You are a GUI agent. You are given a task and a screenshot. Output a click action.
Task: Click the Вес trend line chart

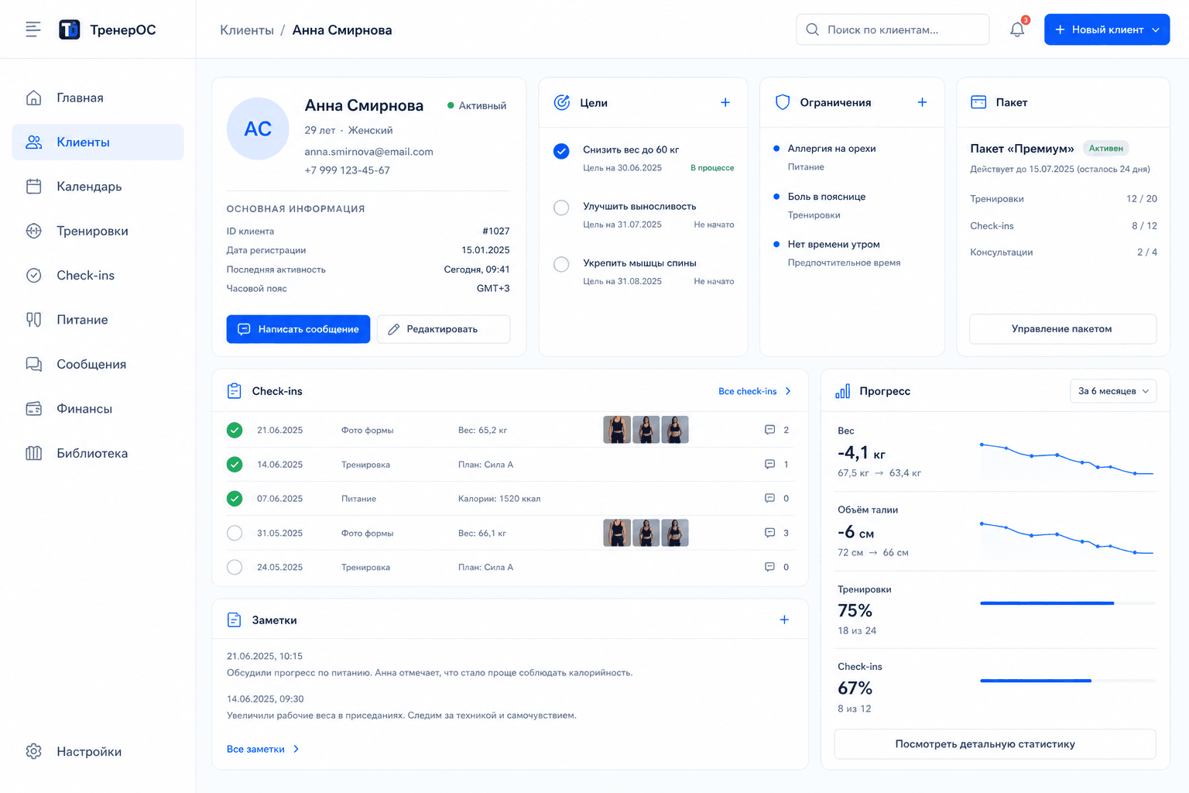click(x=1067, y=458)
